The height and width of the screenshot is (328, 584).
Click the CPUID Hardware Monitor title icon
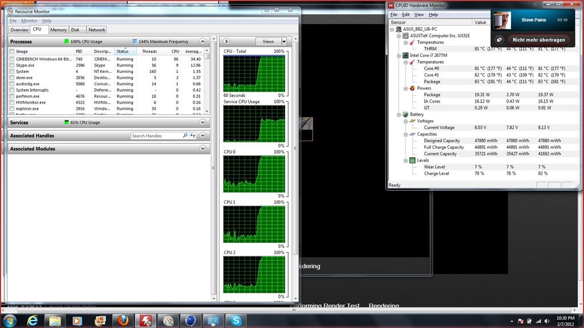click(391, 5)
